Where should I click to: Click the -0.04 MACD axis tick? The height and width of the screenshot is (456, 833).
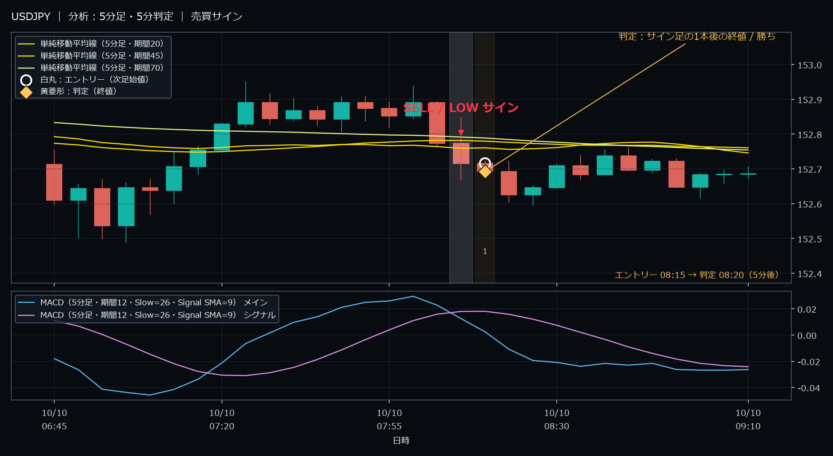[x=808, y=388]
